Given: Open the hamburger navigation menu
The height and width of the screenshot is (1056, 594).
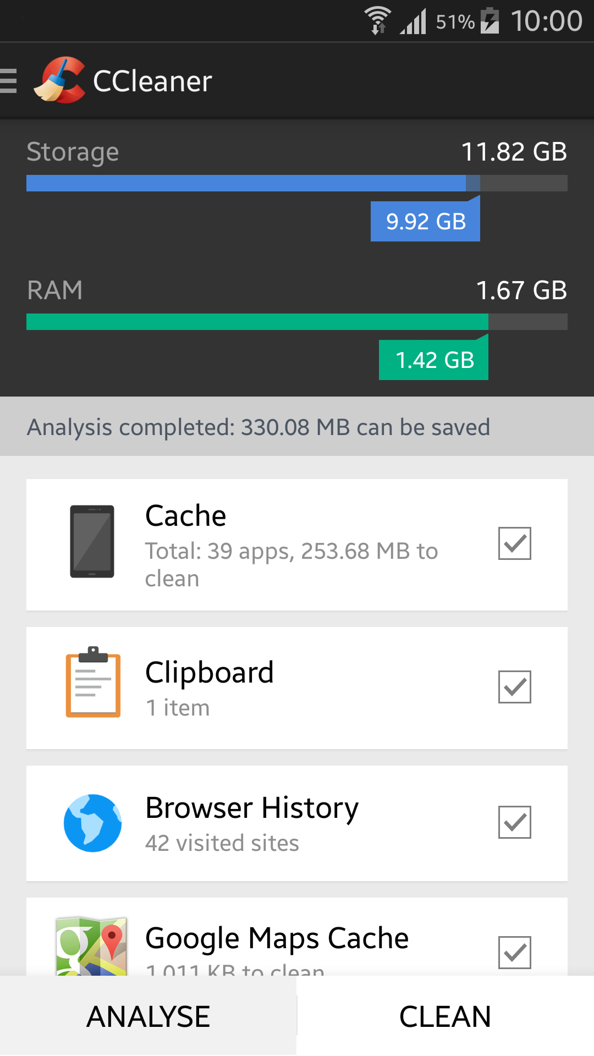Looking at the screenshot, I should point(9,81).
